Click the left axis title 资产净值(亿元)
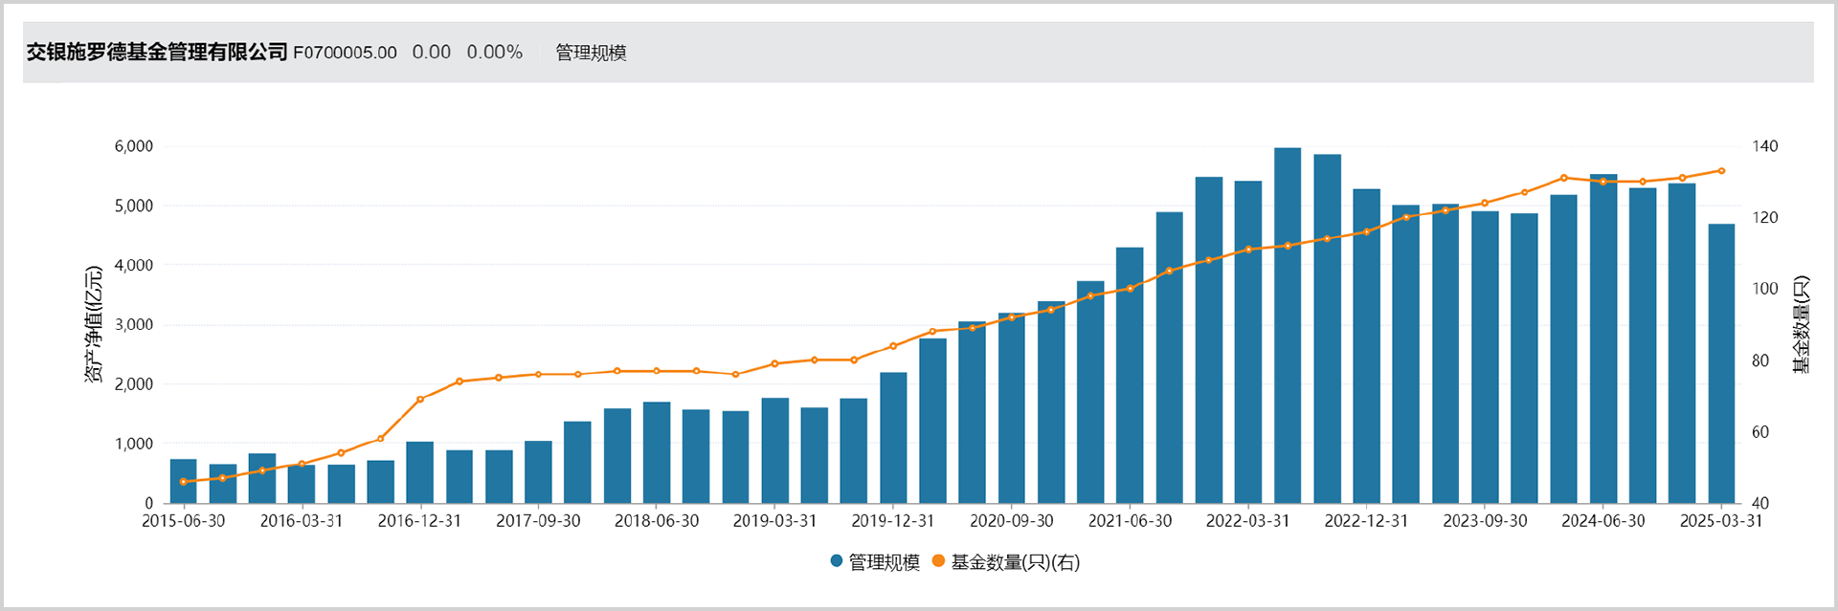This screenshot has height=611, width=1838. [x=93, y=325]
